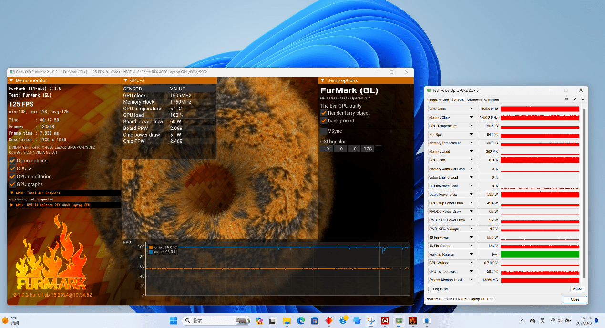Open the GPU selection dropdown in GPU-Z
The width and height of the screenshot is (605, 328).
460,299
